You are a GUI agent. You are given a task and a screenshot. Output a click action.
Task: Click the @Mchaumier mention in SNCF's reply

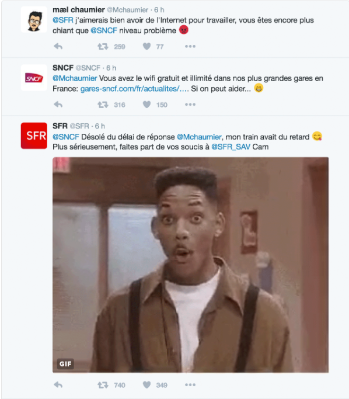(75, 78)
